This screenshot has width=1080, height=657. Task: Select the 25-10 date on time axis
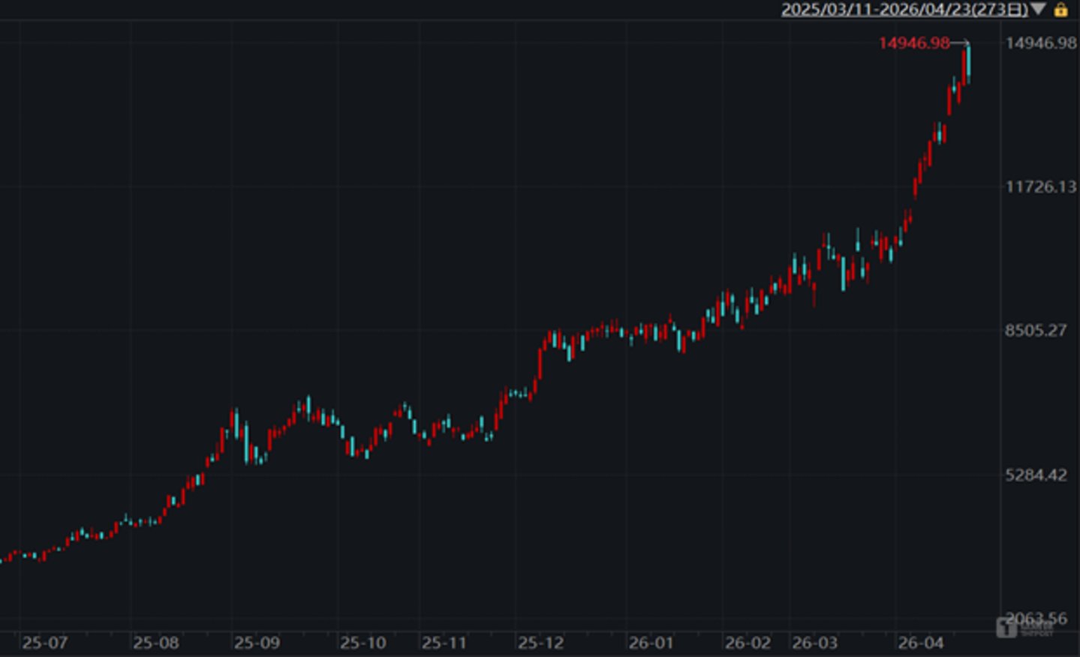click(x=363, y=643)
